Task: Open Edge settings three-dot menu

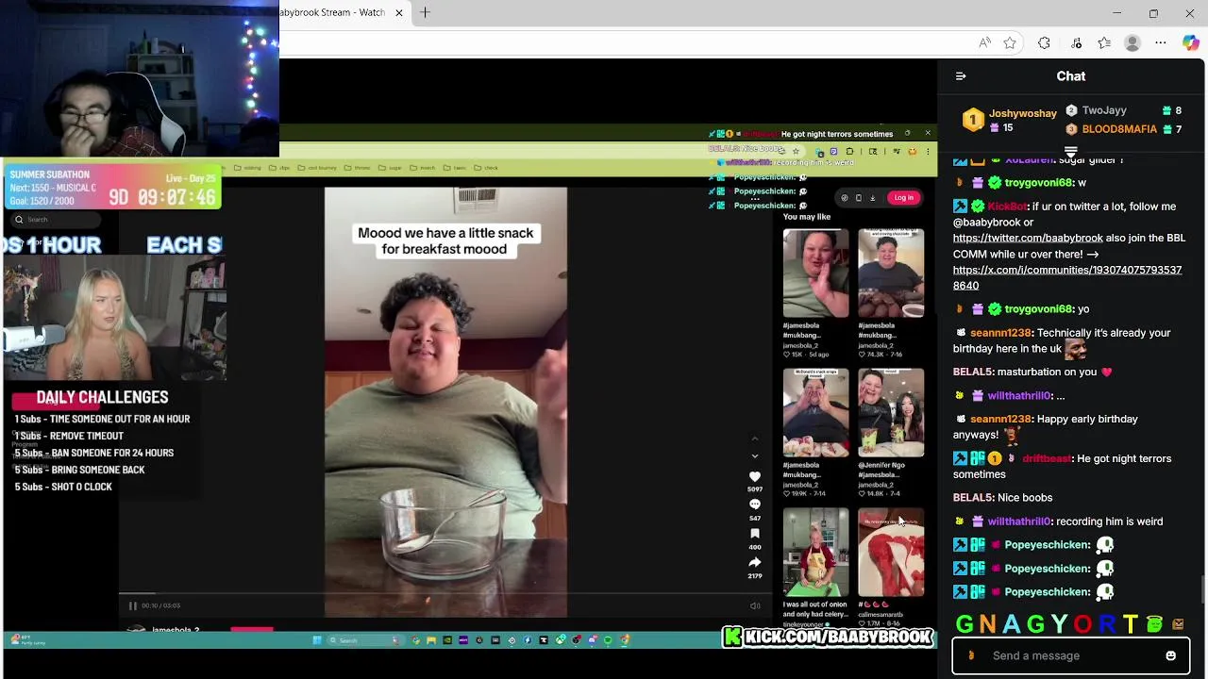Action: pos(1161,43)
